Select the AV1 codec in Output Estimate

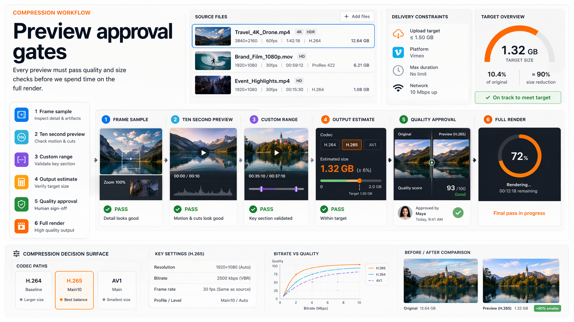click(x=373, y=145)
